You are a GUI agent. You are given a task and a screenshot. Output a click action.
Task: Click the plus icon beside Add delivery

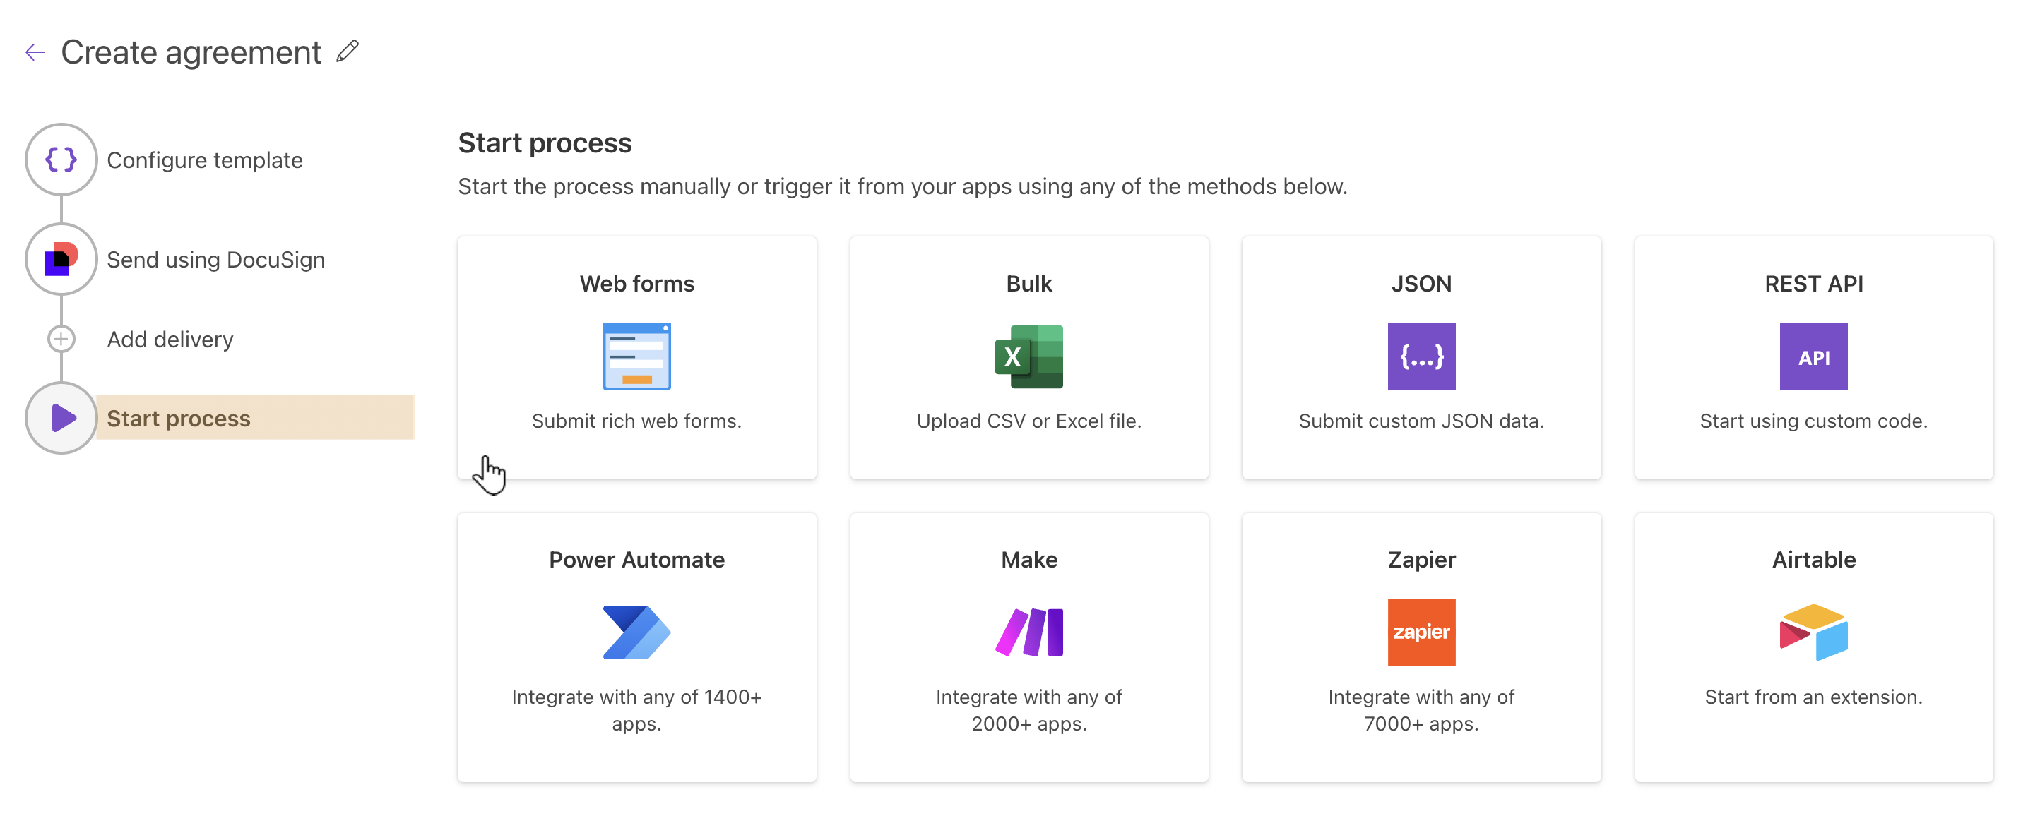coord(61,338)
